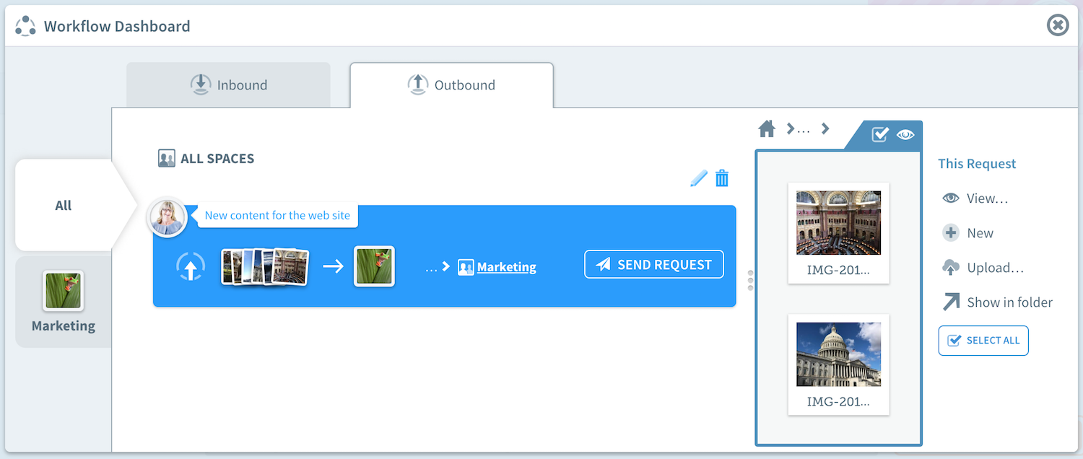Switch to the Outbound tab
This screenshot has height=459, width=1083.
452,85
